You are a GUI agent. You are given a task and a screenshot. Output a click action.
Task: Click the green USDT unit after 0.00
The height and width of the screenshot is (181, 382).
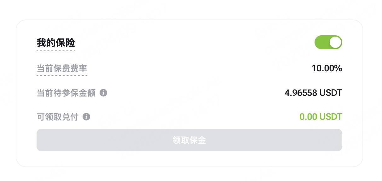[331, 117]
